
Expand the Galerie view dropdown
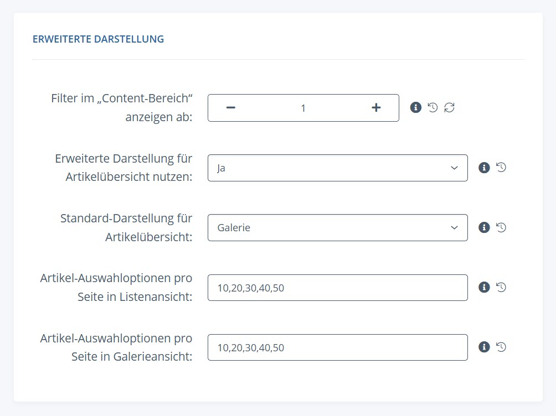click(x=337, y=227)
